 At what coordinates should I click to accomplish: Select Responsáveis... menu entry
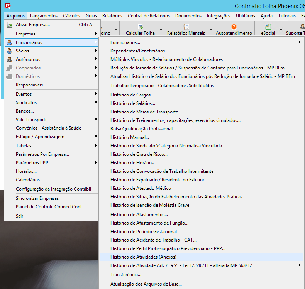pyautogui.click(x=52, y=85)
